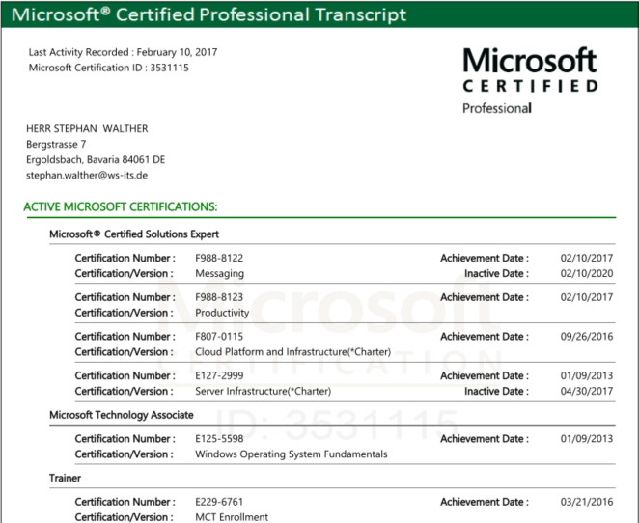Click Microsoft Certified Solutions Expert section heading
Screen dimensions: 639x523
point(134,234)
